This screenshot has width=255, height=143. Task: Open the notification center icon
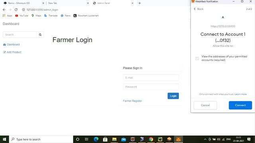point(249,139)
